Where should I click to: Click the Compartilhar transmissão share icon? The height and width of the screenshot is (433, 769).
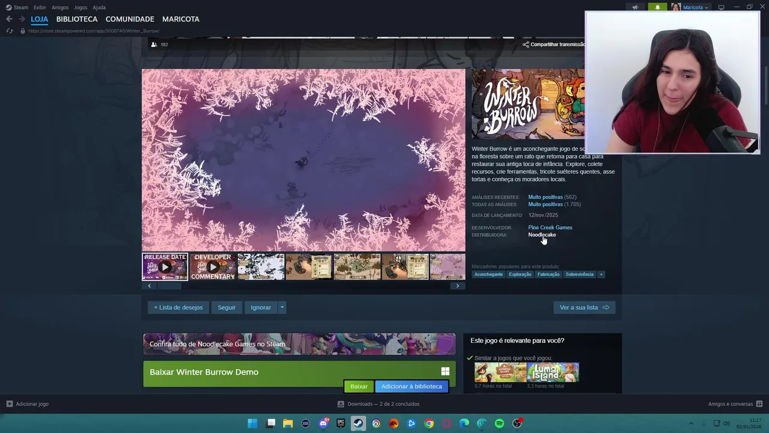pyautogui.click(x=526, y=45)
